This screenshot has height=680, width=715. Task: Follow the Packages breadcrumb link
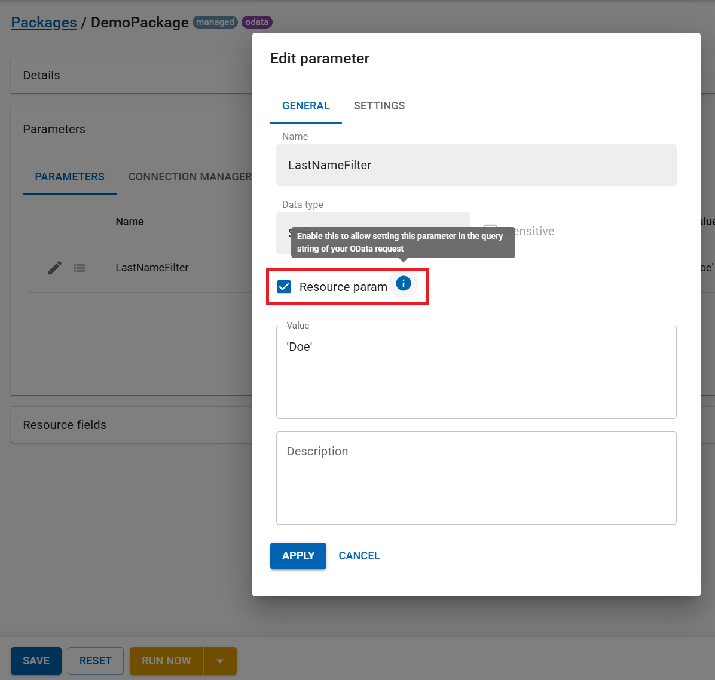click(44, 22)
